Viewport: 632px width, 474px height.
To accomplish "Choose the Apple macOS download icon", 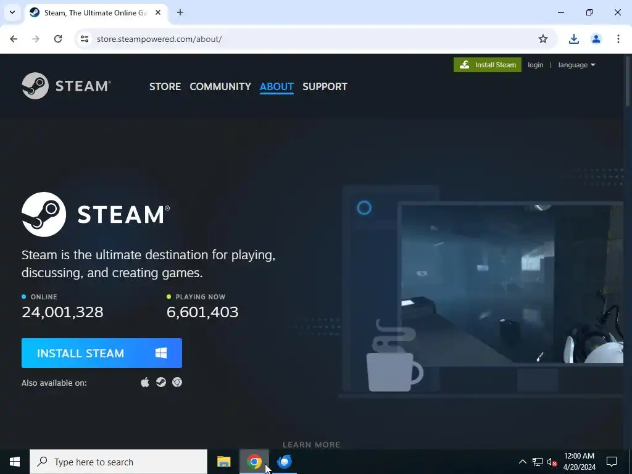I will pos(145,382).
